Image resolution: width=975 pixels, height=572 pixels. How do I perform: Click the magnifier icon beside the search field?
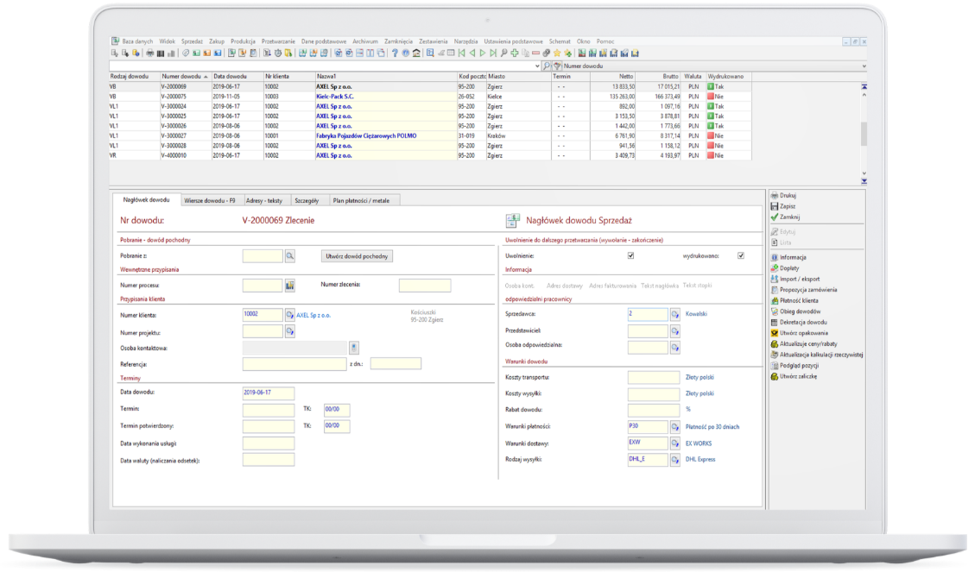point(546,66)
